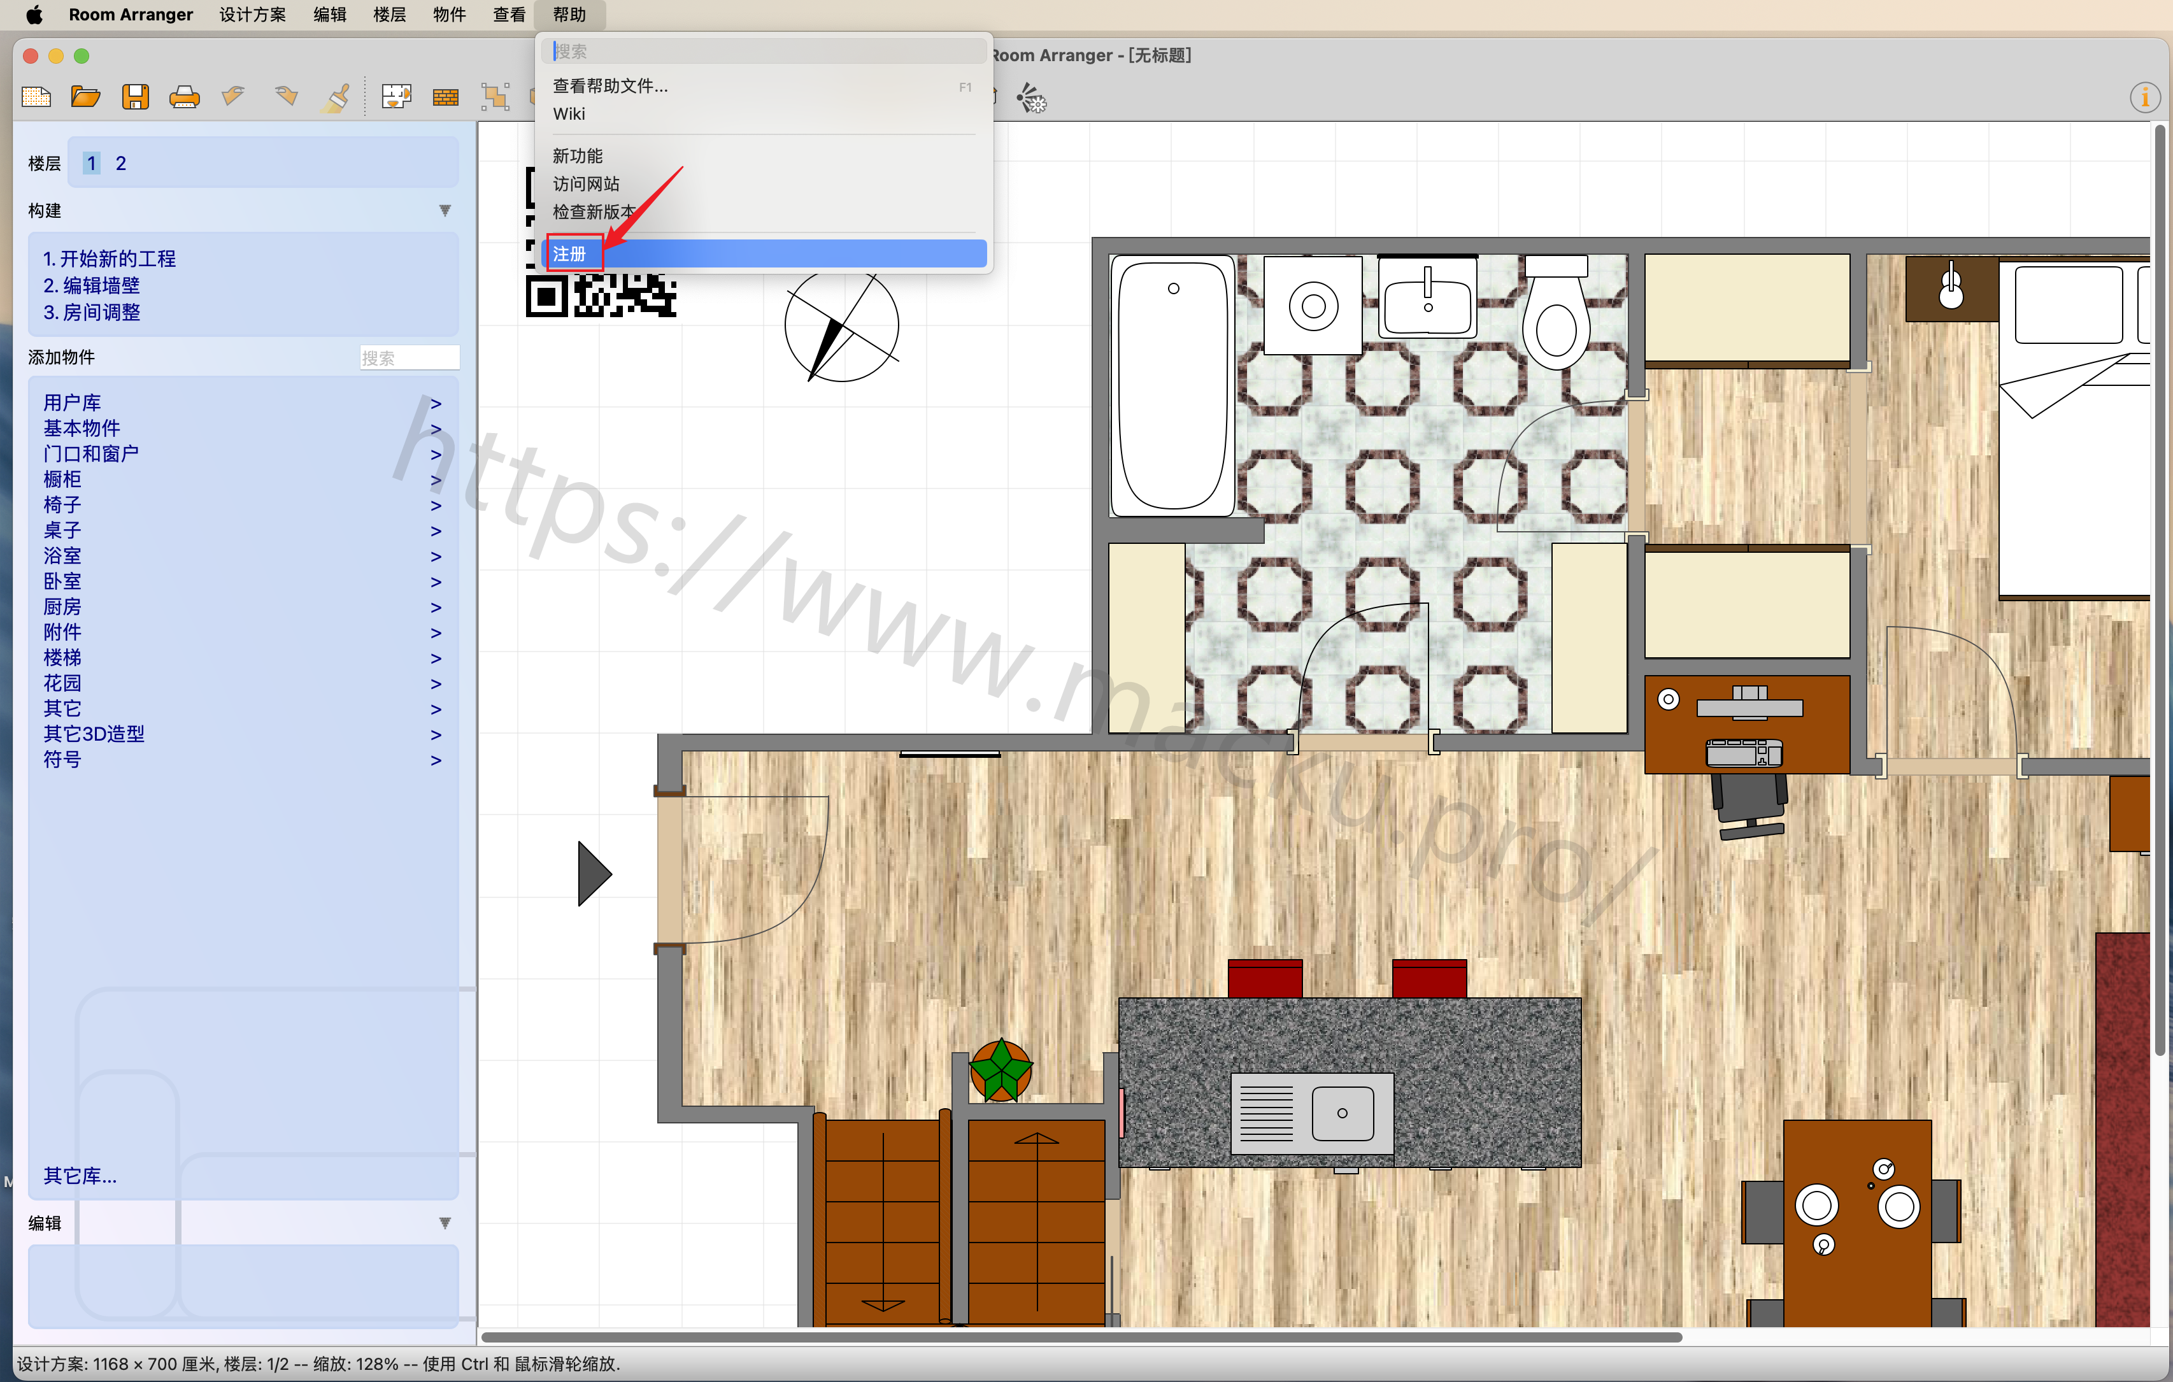Open the 编辑 menu in menu bar
2173x1382 pixels.
[x=329, y=15]
